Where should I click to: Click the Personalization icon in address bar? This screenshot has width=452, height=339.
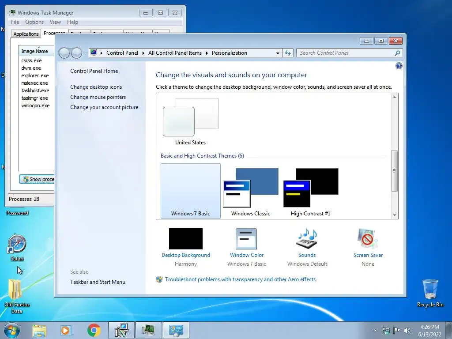[x=94, y=53]
